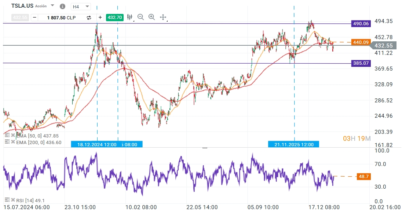Remove the EMA 200 indicator
Screen dimensions: 402x215
pos(13,142)
